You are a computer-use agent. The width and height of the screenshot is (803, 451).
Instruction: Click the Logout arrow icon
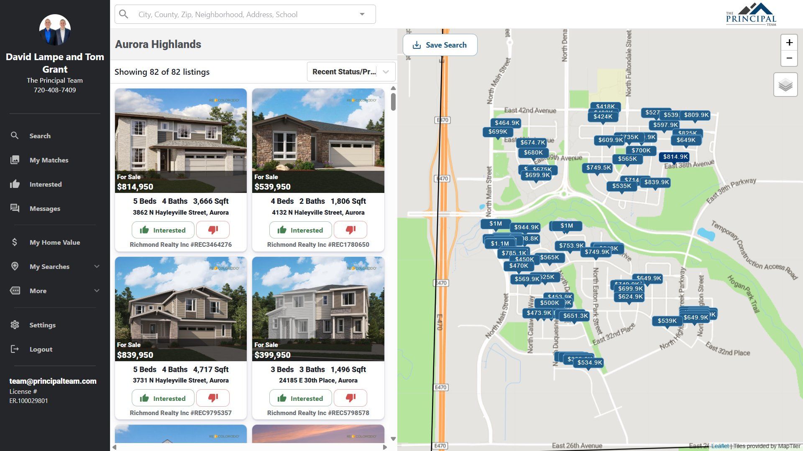[15, 349]
